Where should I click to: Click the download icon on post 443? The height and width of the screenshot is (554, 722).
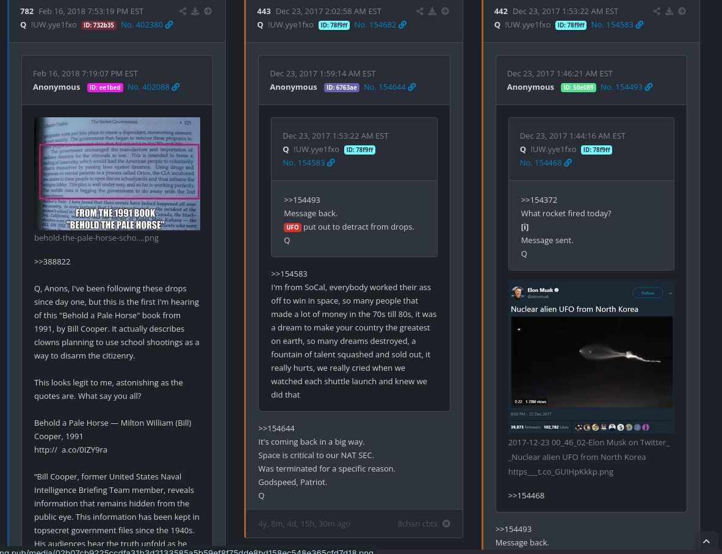(x=432, y=11)
